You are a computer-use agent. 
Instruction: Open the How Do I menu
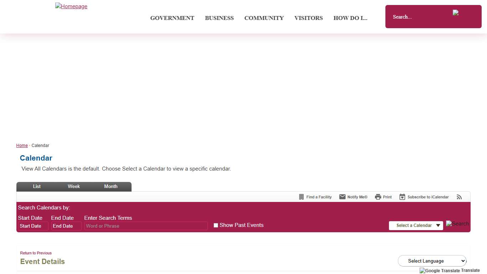point(350,18)
